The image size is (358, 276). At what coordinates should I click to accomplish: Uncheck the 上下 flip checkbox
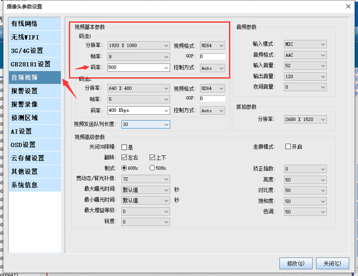click(x=152, y=158)
